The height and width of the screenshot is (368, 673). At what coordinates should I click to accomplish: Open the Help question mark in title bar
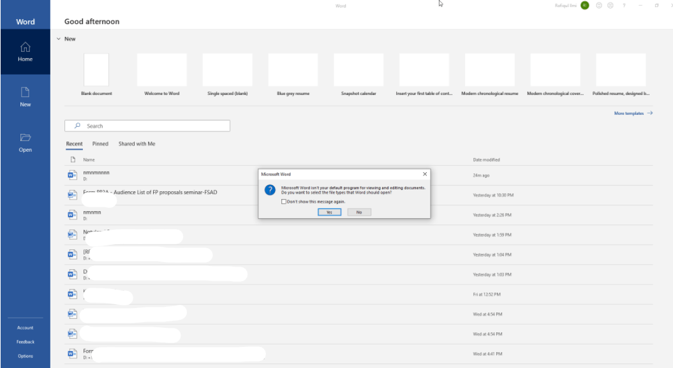tap(624, 6)
